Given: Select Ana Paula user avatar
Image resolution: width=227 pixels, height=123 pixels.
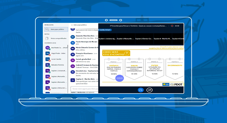Looking at the screenshot, I should (x=47, y=48).
